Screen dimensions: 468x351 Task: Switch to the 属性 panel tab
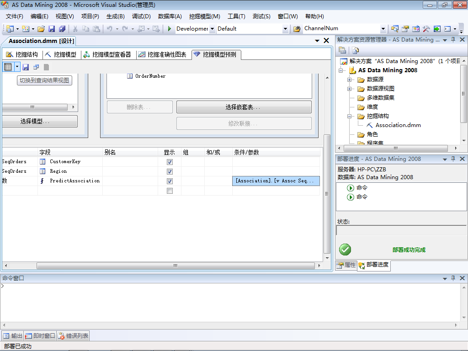coord(346,265)
